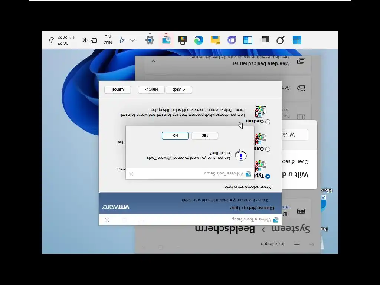Select the Typical setup type radio
This screenshot has width=380, height=285.
pos(268,176)
